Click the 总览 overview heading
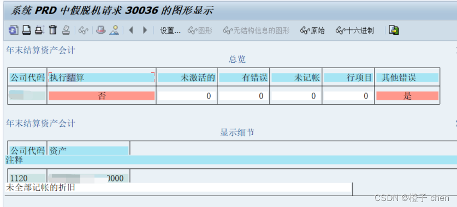Image resolution: width=457 pixels, height=207 pixels. [x=238, y=59]
